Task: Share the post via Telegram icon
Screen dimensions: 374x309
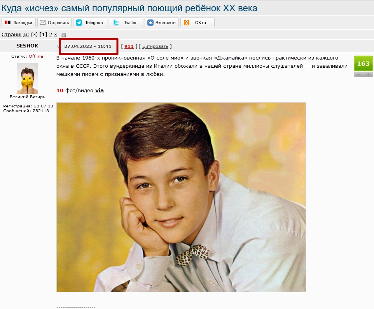Action: point(79,23)
